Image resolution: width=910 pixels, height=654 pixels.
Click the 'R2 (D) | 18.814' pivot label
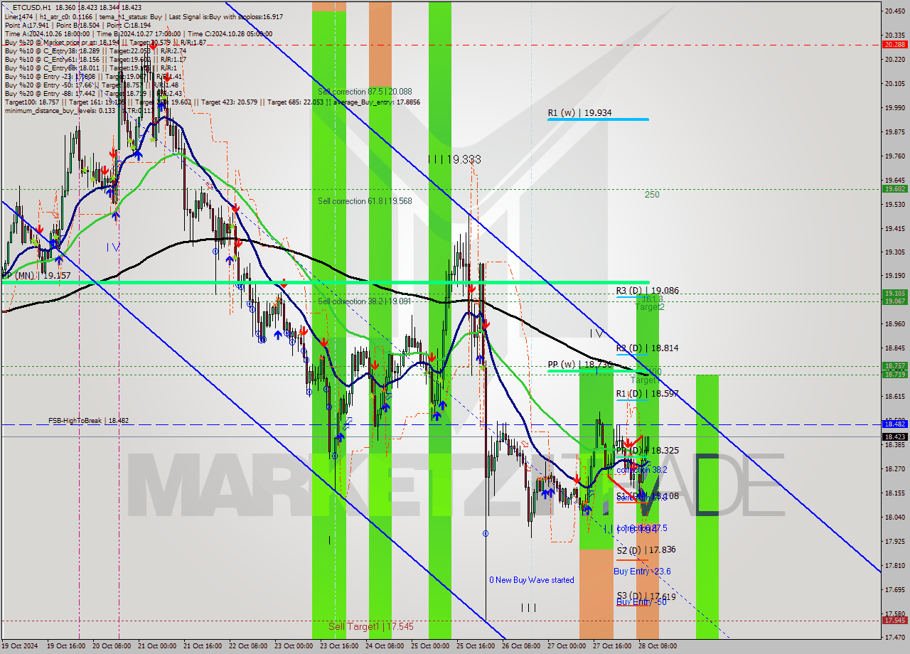[647, 348]
